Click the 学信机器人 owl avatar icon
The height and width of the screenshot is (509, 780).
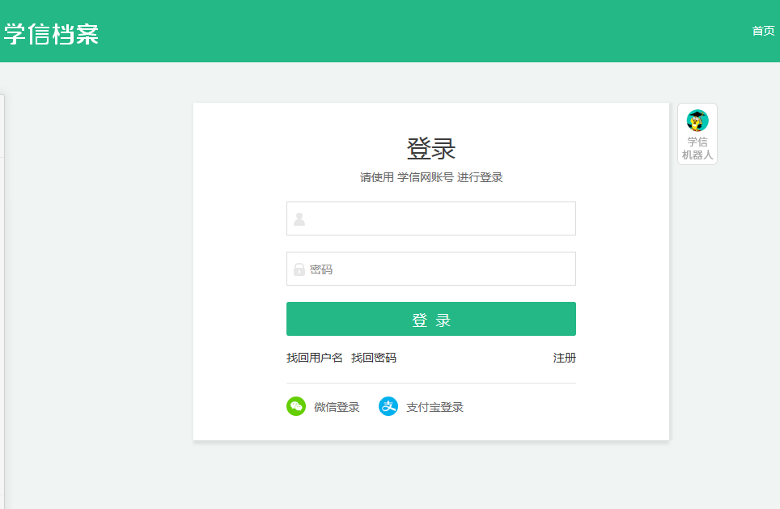coord(697,121)
